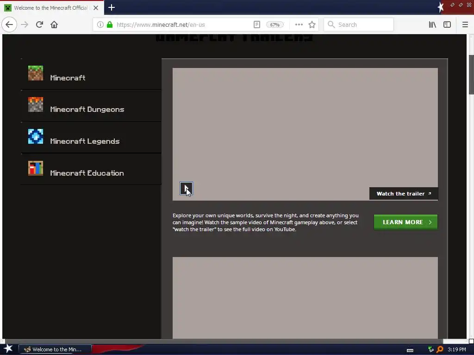Select the Minecraft Dungeons trailer tab
The height and width of the screenshot is (355, 474).
point(91,106)
